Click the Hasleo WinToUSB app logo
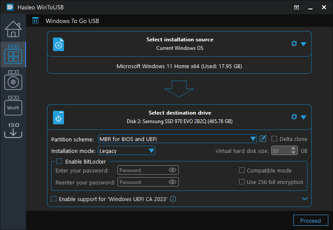 pos(10,7)
